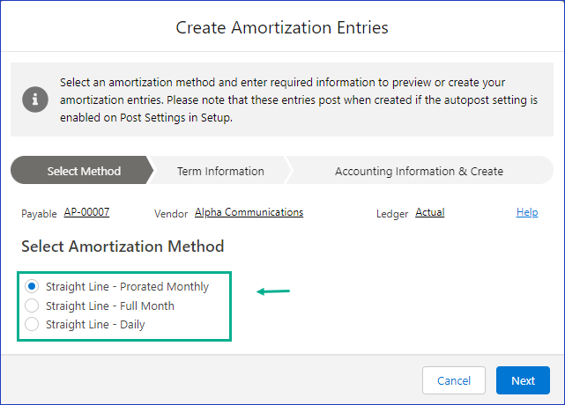Click the autopost informational message text
The height and width of the screenshot is (405, 565).
pyautogui.click(x=299, y=100)
